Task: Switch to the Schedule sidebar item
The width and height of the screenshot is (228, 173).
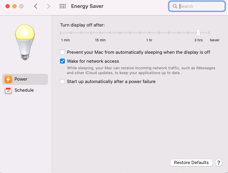Action: point(25,90)
